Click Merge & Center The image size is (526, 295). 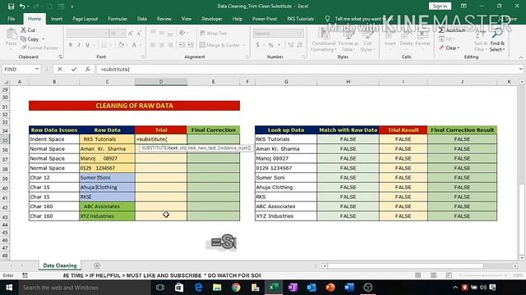219,45
